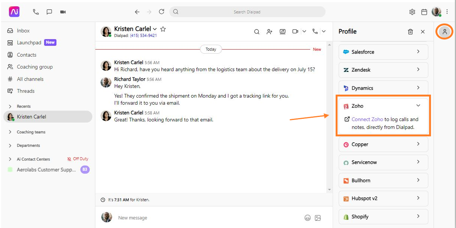Viewport: 456px width, 228px height.
Task: Click the clock icon by Kristen's local time
Action: pos(103,200)
